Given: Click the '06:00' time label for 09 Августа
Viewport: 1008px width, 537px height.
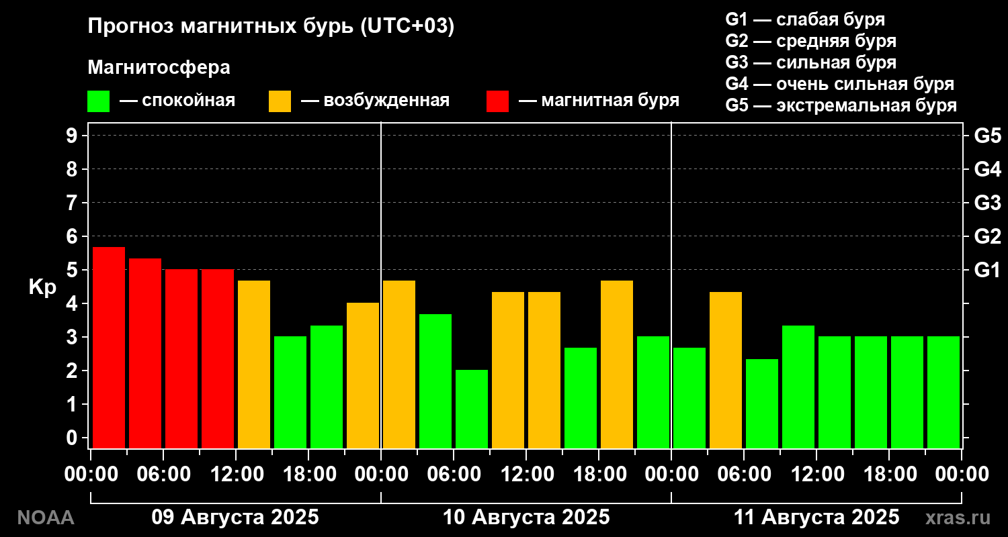Looking at the screenshot, I should point(163,475).
